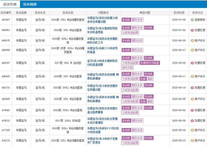Select complaint number 477325
The image size is (207, 146).
6,130
